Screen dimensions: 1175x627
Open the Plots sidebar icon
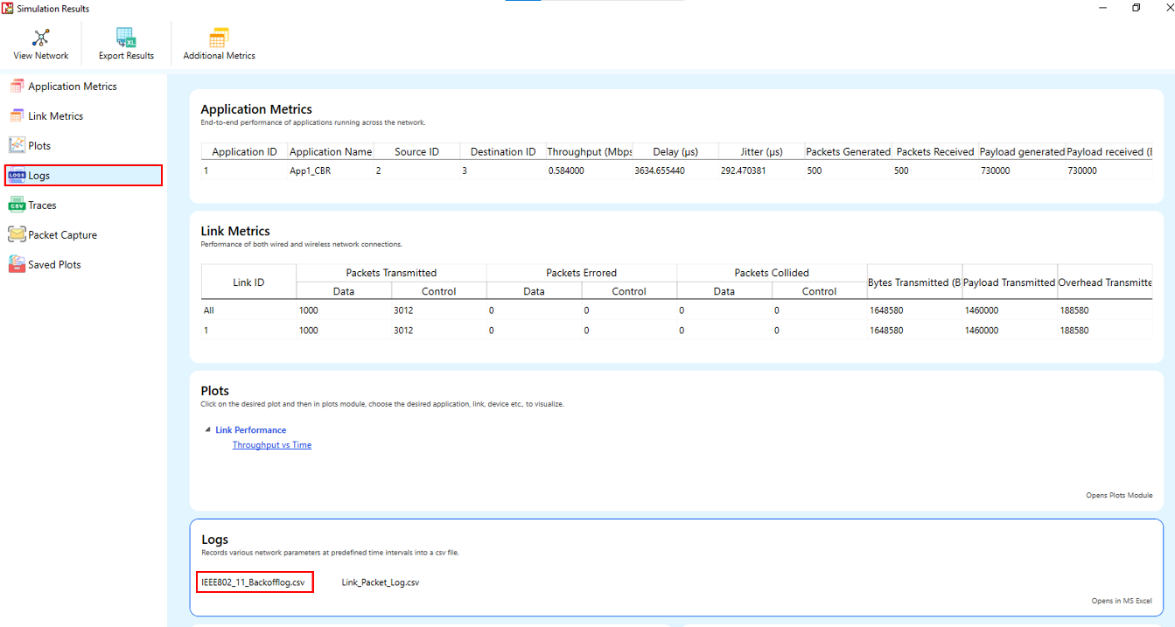(17, 146)
